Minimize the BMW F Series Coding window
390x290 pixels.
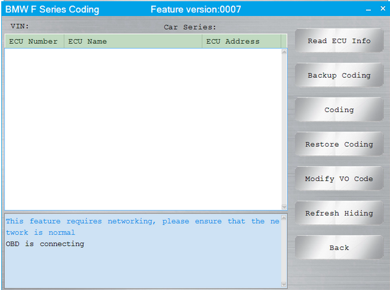point(368,9)
